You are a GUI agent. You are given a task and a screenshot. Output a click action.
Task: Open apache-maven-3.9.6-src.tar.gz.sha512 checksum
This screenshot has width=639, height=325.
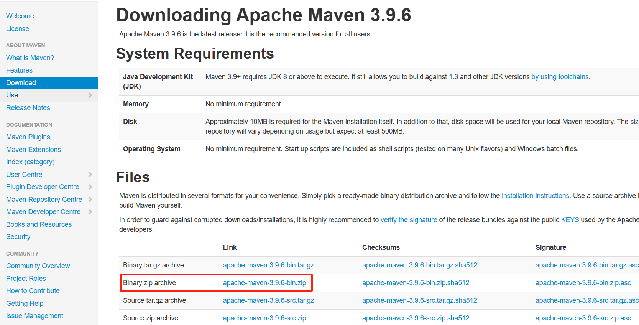coord(420,300)
